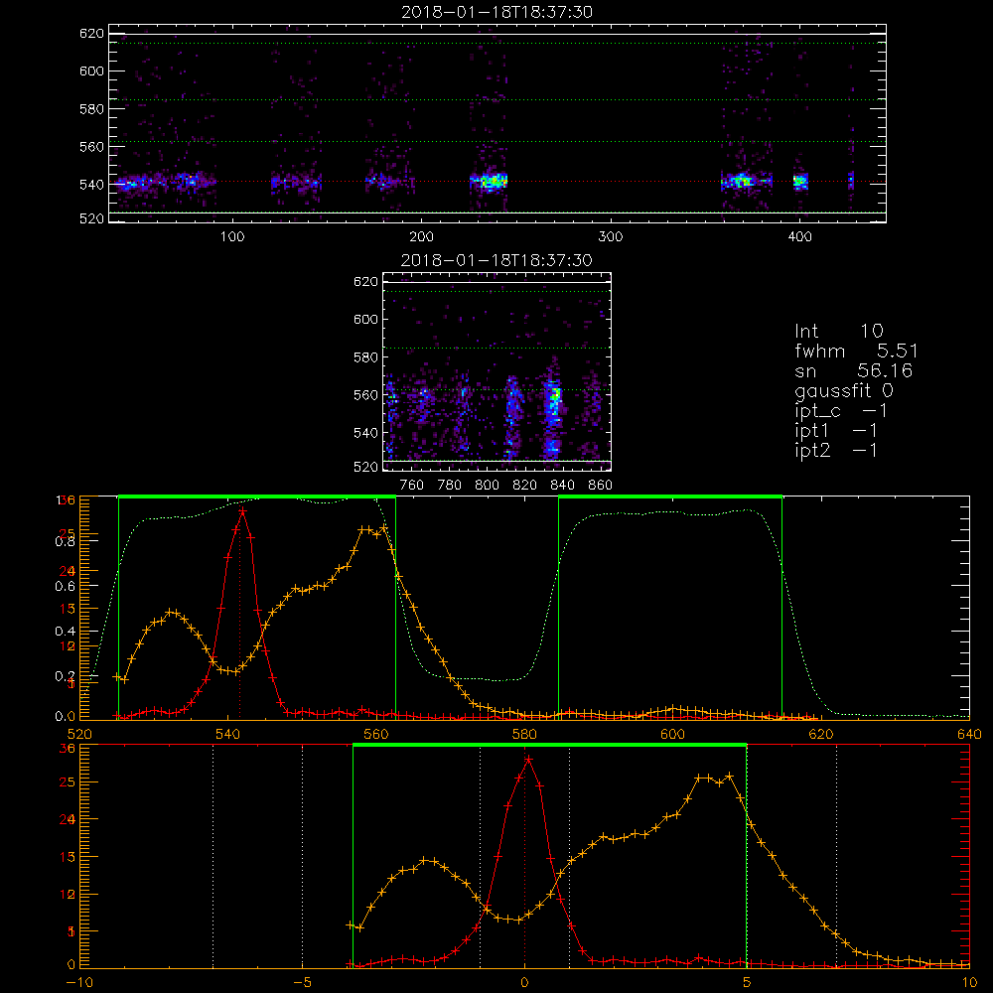Click the 'Int 10' readout text
Image resolution: width=993 pixels, height=993 pixels.
click(x=838, y=331)
